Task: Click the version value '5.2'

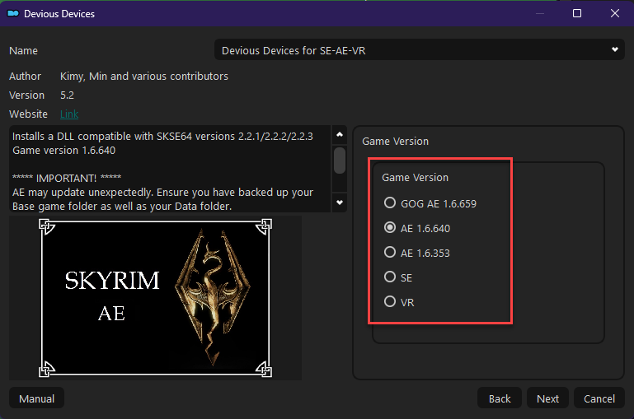Action: [x=67, y=95]
